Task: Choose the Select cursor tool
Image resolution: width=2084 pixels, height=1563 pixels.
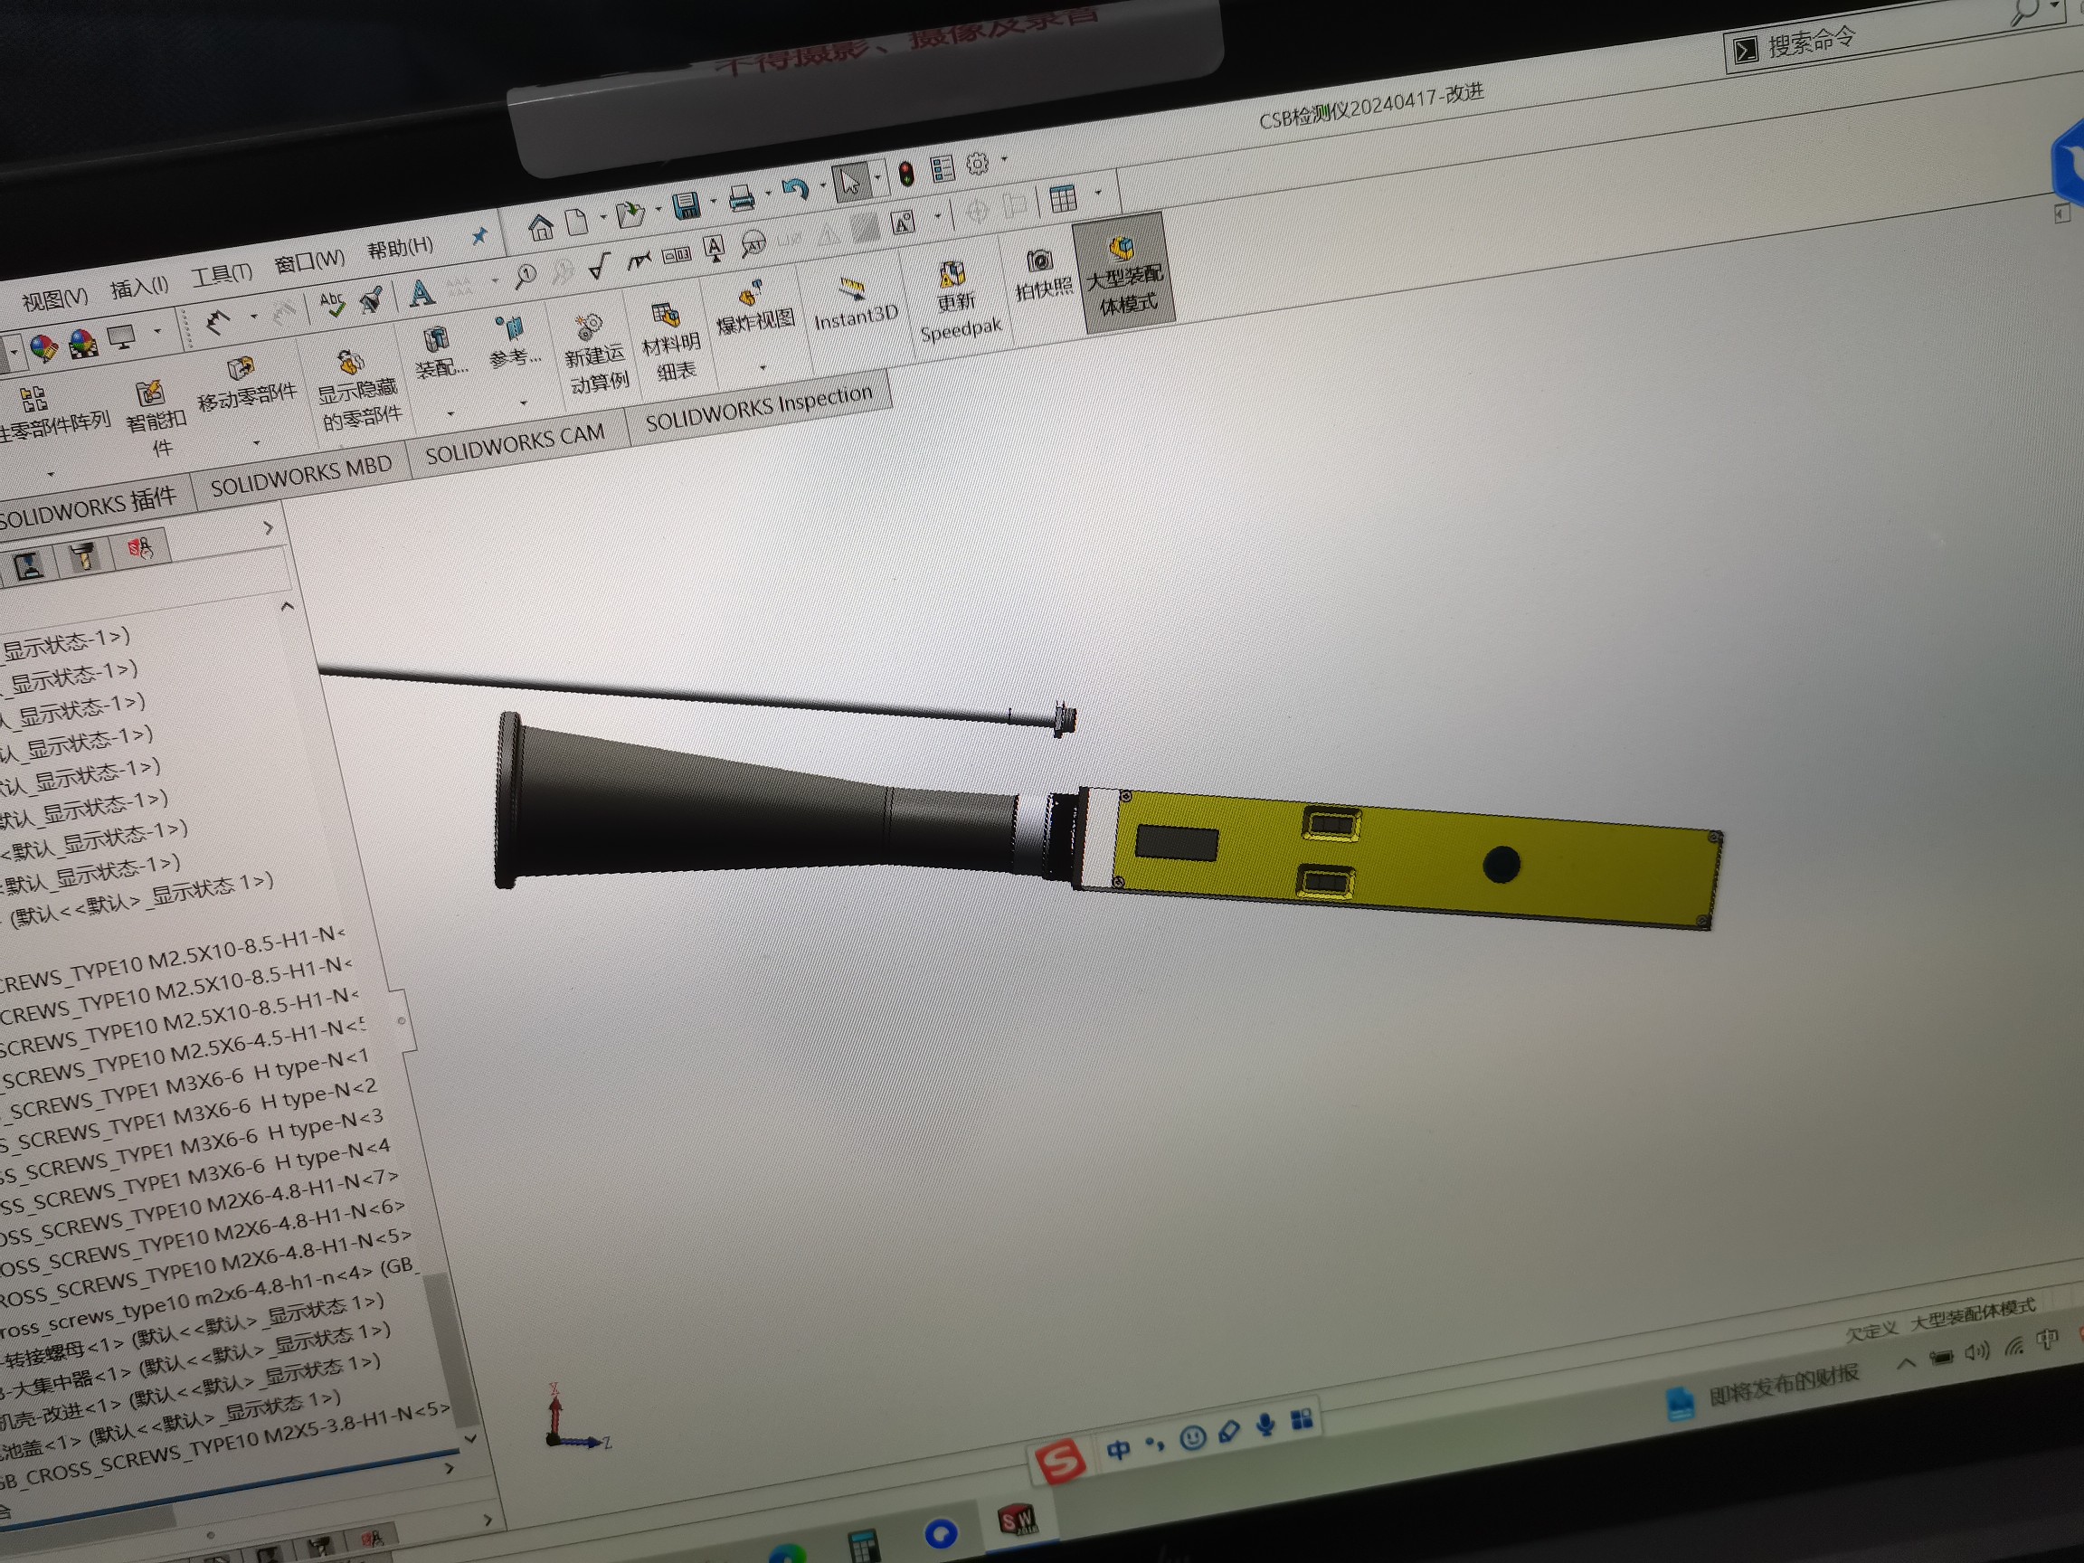Action: 851,181
